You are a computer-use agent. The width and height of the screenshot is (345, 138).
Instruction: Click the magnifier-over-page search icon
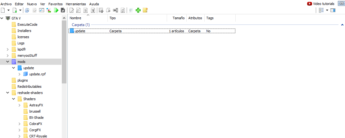tap(78, 10)
